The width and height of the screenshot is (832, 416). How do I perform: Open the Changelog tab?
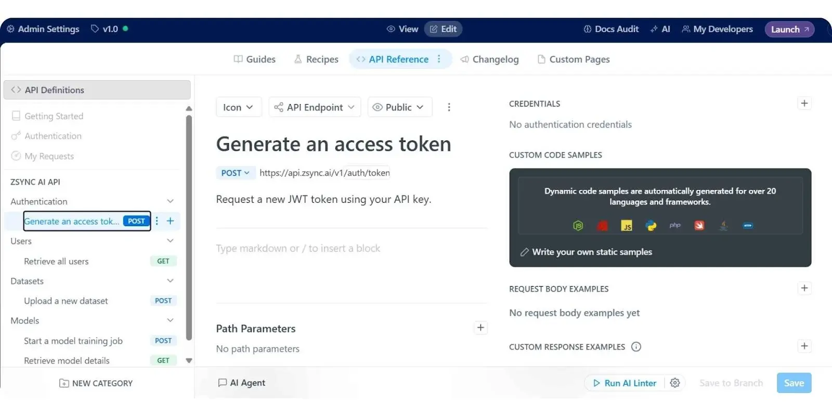[489, 59]
